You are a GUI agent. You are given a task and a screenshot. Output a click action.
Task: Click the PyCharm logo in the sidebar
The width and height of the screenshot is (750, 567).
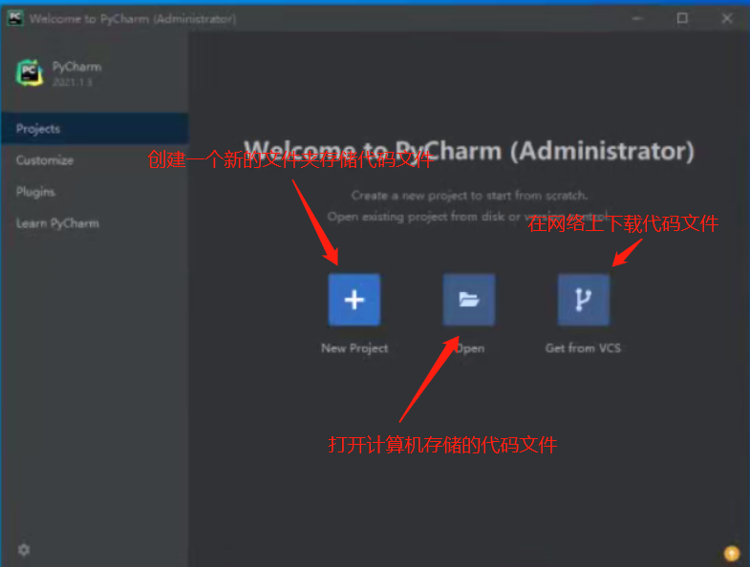30,73
